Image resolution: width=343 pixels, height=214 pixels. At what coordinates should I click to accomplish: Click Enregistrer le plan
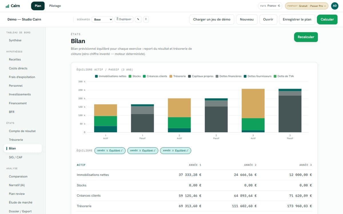pos(297,19)
